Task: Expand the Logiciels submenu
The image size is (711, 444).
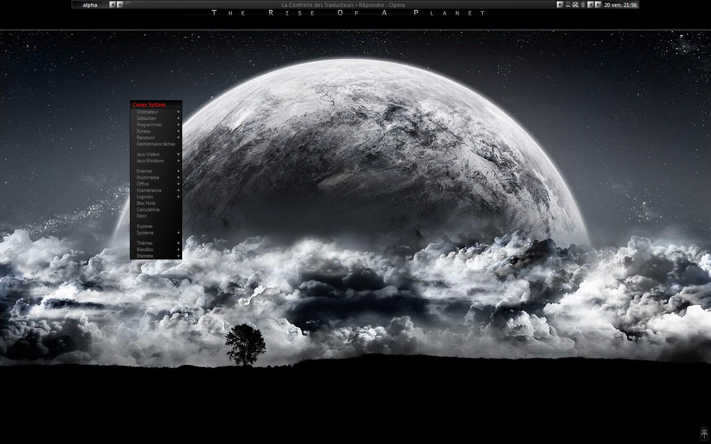Action: (x=156, y=197)
